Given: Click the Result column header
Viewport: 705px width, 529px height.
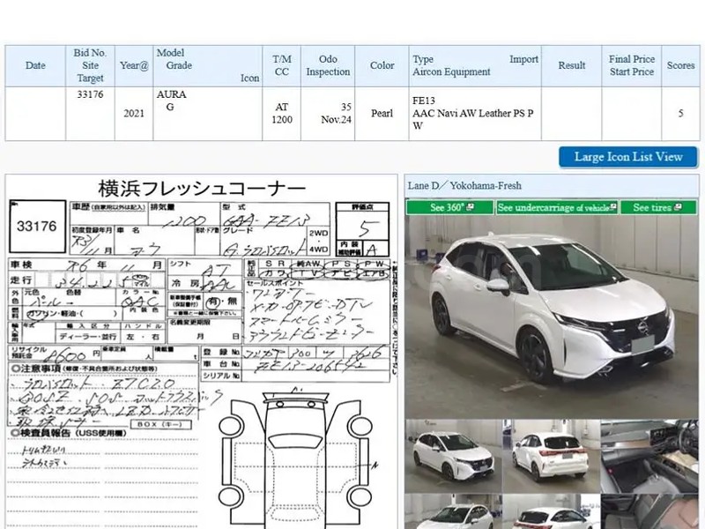Looking at the screenshot, I should (x=572, y=65).
